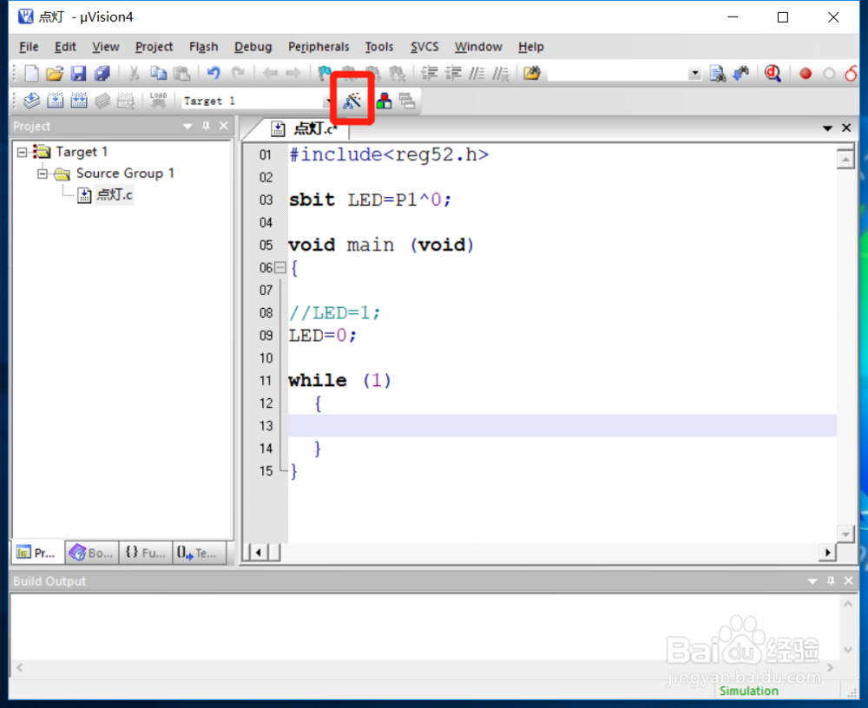Open the SVCS menu
The height and width of the screenshot is (708, 868).
click(x=424, y=47)
